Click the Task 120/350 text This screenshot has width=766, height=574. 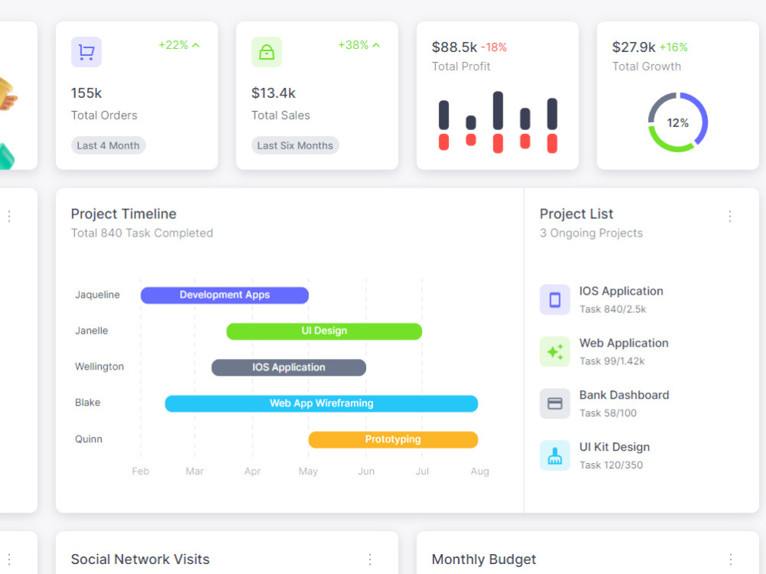tap(611, 465)
